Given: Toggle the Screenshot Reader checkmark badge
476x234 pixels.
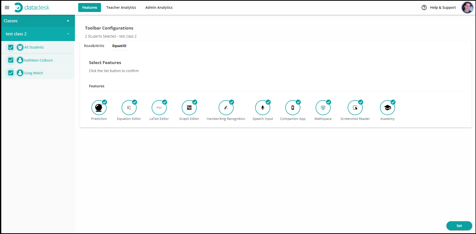Looking at the screenshot, I should [x=361, y=102].
